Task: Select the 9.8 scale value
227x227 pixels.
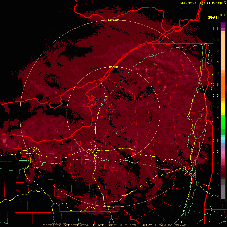Action: (x=216, y=28)
